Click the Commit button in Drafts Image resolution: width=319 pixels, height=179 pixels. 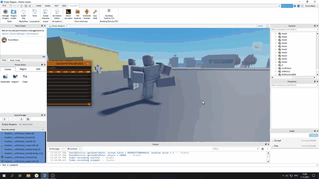[x=314, y=135]
